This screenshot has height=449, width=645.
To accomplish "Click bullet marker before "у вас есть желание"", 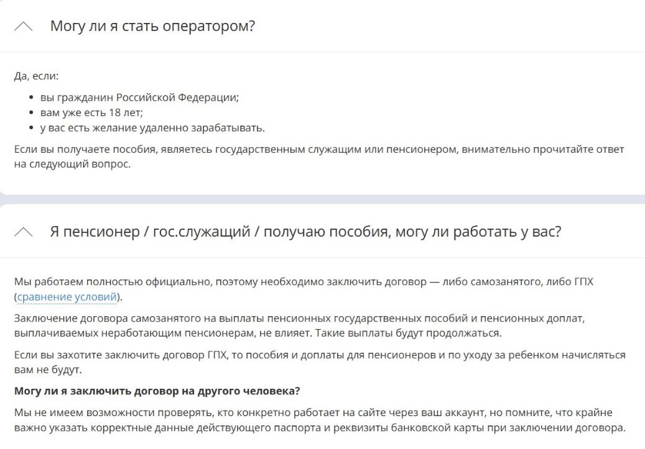I will pyautogui.click(x=32, y=129).
